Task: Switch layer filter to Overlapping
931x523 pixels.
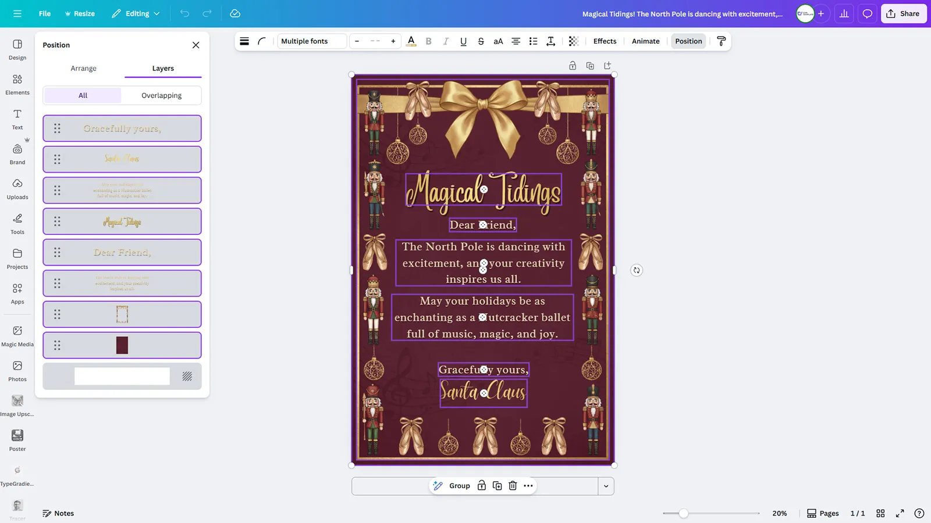Action: 161,95
